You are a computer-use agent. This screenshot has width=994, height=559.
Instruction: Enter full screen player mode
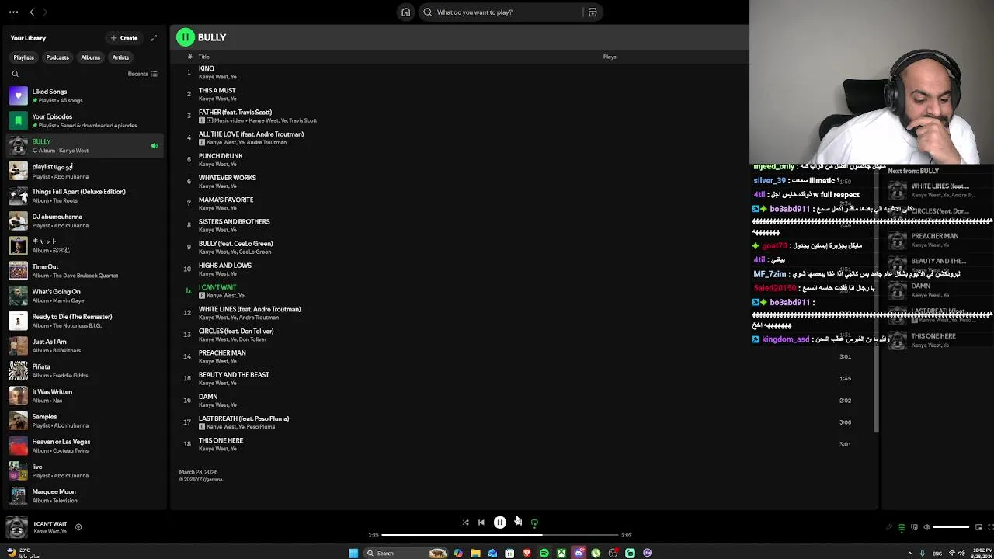click(x=990, y=527)
